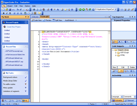Open recent file ...ARSoftware\ABOUT.asp
The width and height of the screenshot is (137, 106).
coord(14,62)
